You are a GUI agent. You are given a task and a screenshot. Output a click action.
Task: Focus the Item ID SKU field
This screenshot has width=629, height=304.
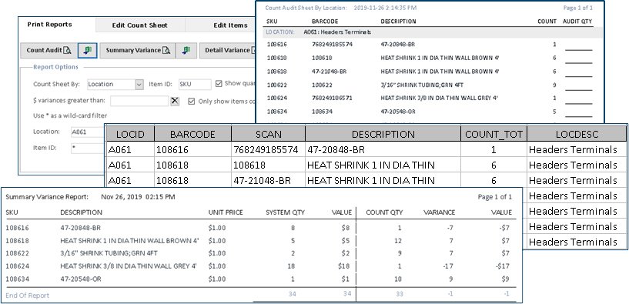195,84
